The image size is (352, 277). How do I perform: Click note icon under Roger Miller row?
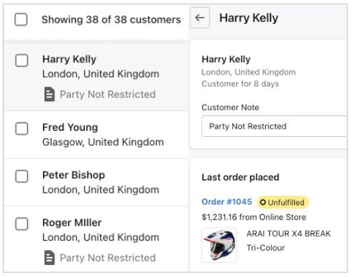(49, 257)
